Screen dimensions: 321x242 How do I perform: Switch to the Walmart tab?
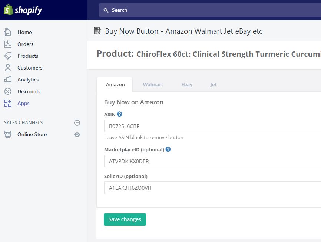pos(153,84)
